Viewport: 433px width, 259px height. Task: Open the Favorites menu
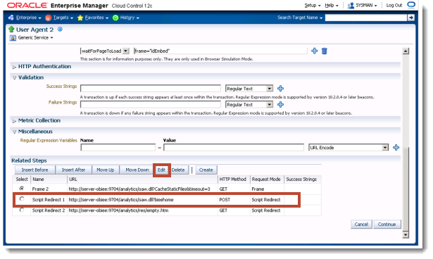(96, 18)
